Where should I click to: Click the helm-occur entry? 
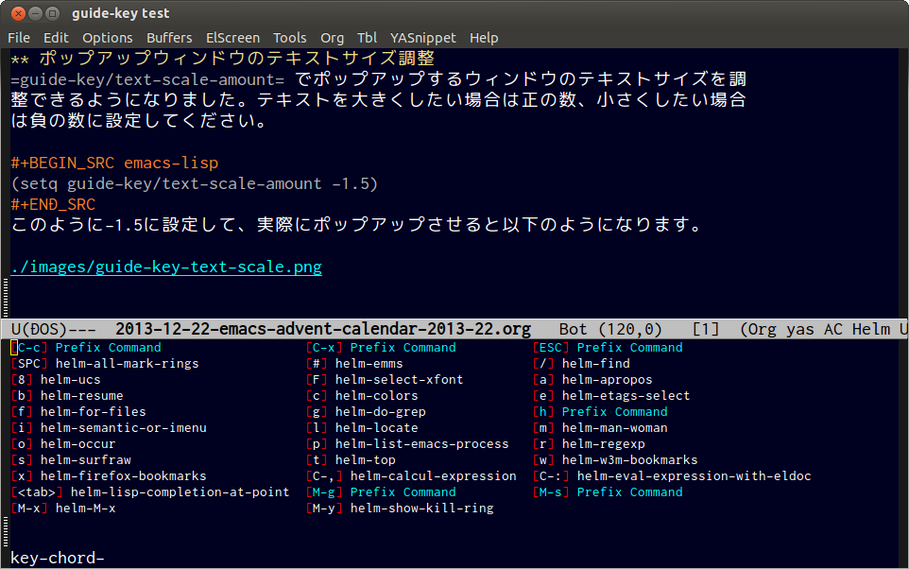coord(63,444)
